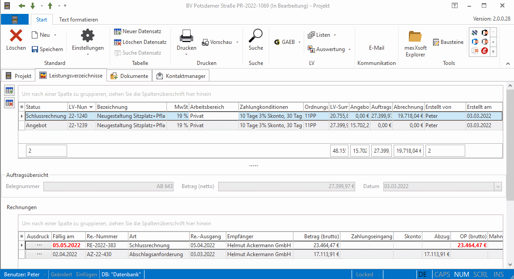
Task: Click the Vorschau preview icon
Action: (x=205, y=43)
